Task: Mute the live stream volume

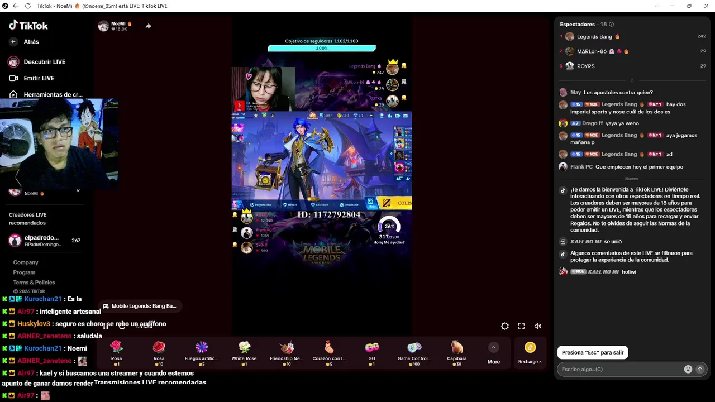Action: click(x=538, y=326)
